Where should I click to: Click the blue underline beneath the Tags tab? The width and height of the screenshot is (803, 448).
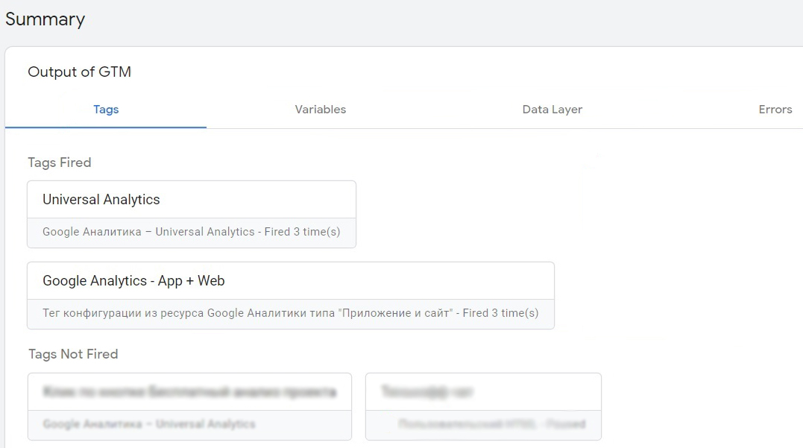coord(106,127)
